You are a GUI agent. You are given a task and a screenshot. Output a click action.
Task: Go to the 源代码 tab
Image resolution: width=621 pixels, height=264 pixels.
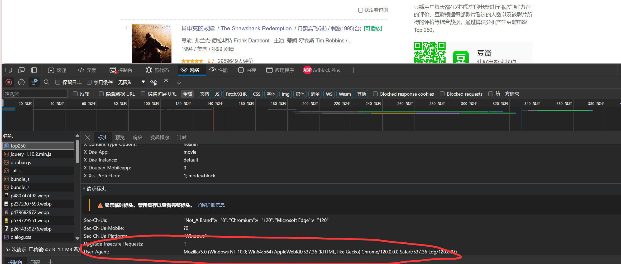click(x=157, y=70)
